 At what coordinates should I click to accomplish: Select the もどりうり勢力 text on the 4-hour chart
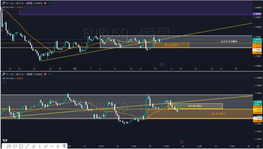229,42
